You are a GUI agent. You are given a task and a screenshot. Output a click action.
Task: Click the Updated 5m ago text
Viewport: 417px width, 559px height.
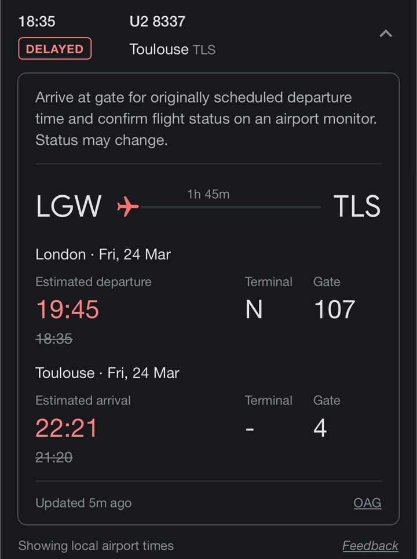click(x=83, y=503)
